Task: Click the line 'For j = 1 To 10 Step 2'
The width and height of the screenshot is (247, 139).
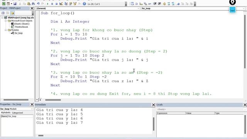Action: coord(77,56)
